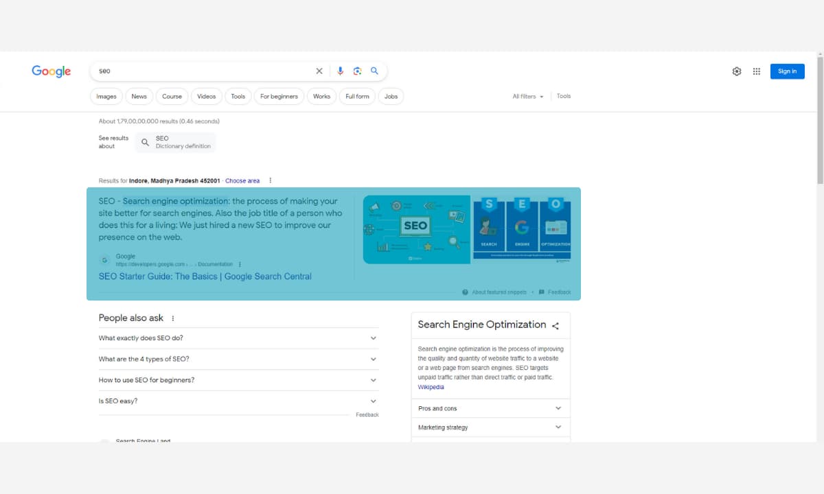Click About featured snippets link

(499, 292)
